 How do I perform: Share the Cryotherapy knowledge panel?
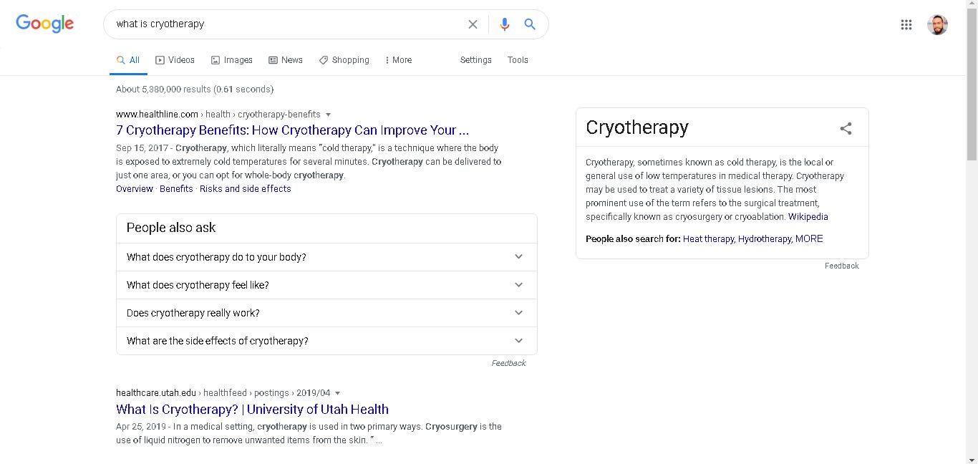[846, 128]
